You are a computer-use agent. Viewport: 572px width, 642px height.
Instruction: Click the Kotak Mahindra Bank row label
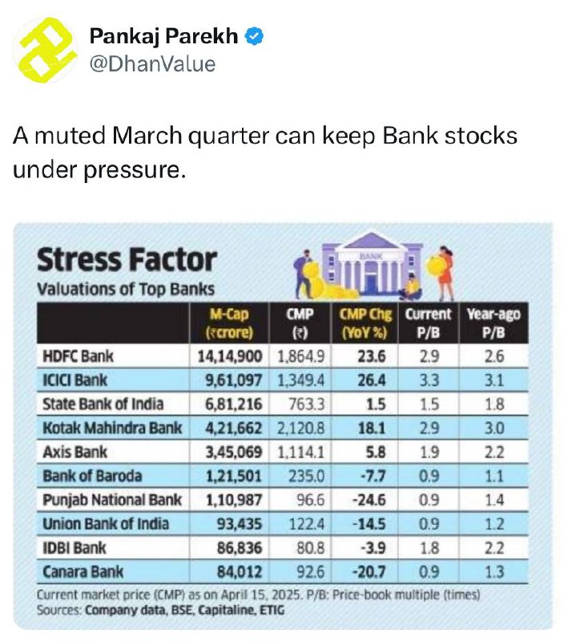pos(112,428)
